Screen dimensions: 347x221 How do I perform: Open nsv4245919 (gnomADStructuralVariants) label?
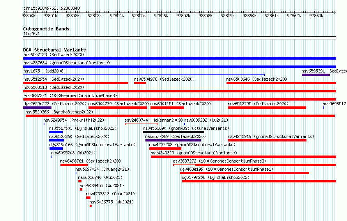pos(271,136)
